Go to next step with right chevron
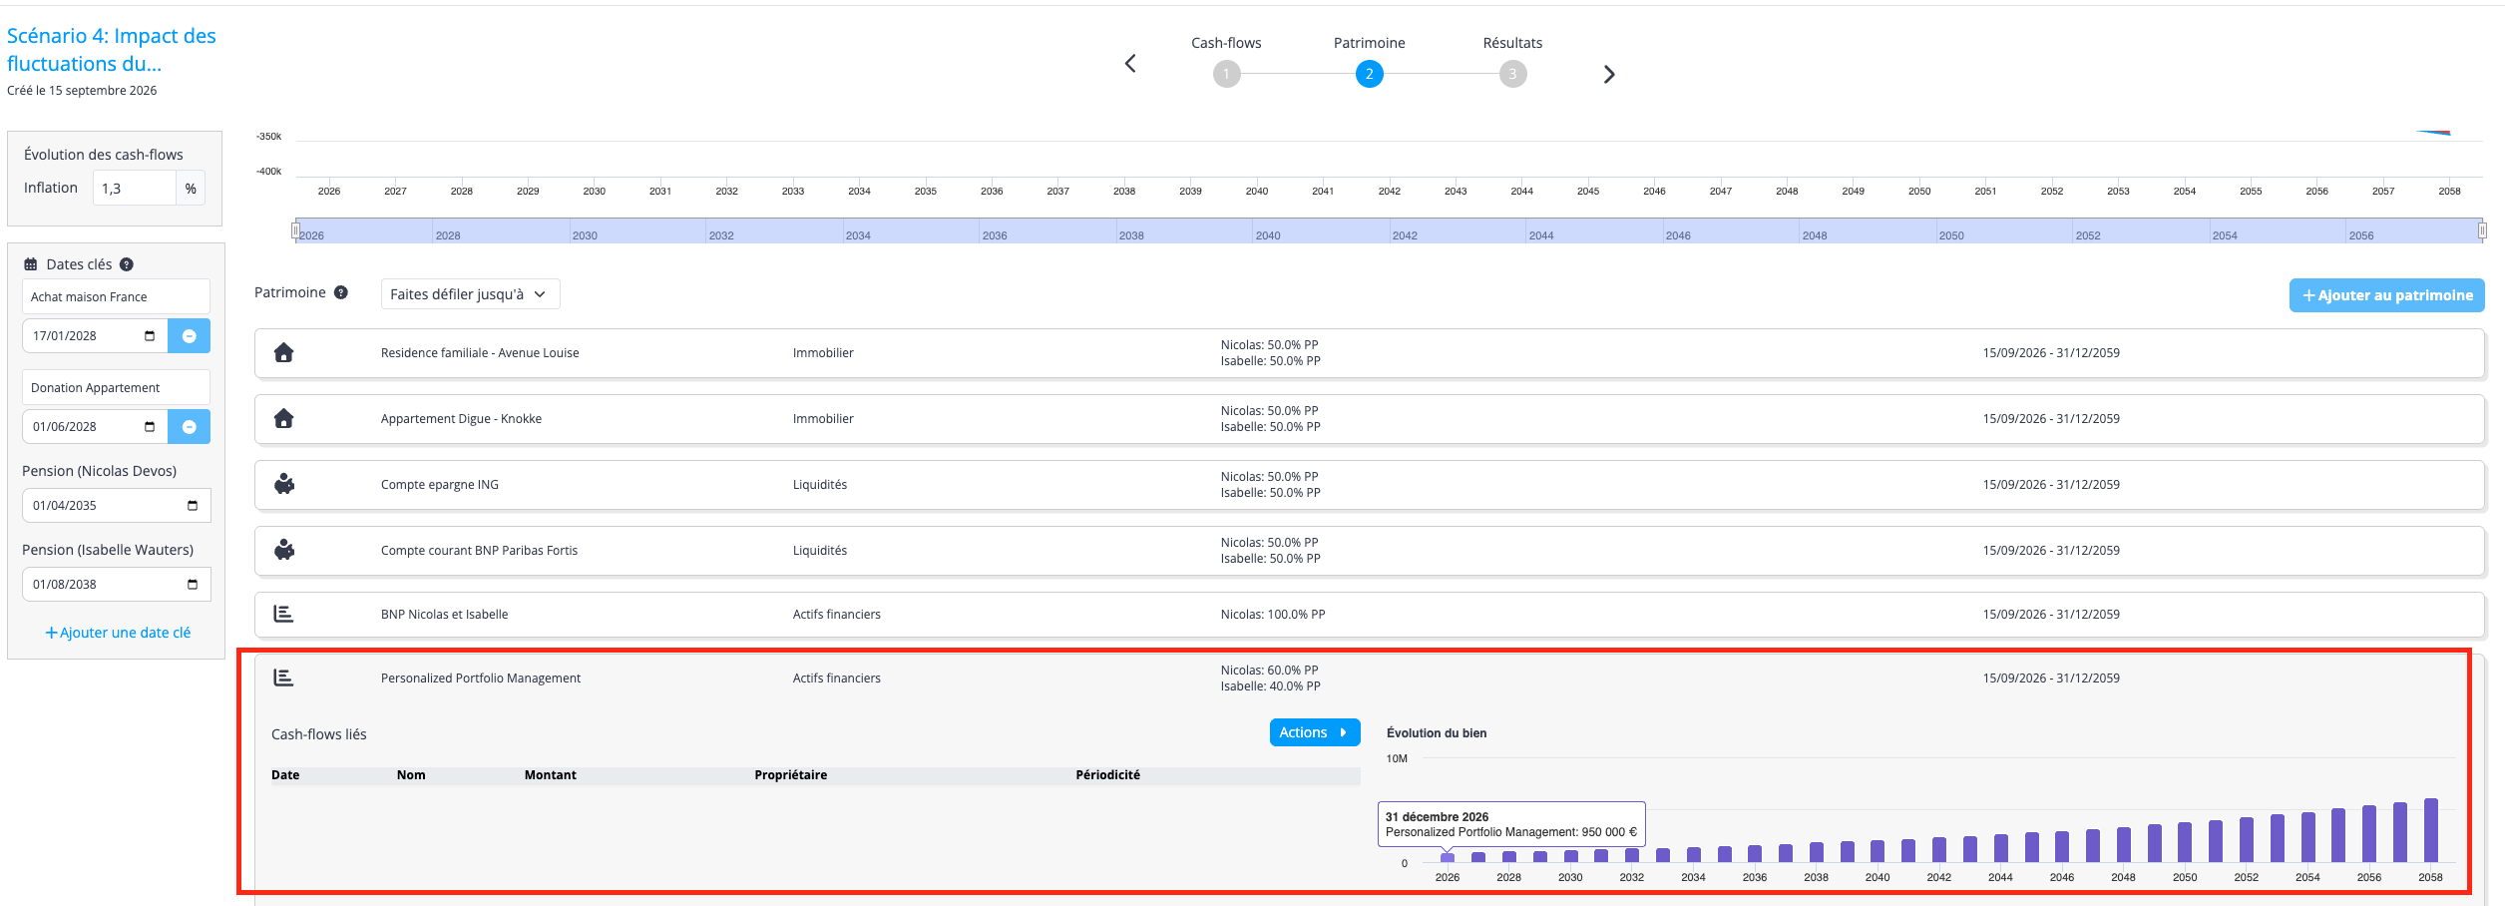 click(1608, 75)
